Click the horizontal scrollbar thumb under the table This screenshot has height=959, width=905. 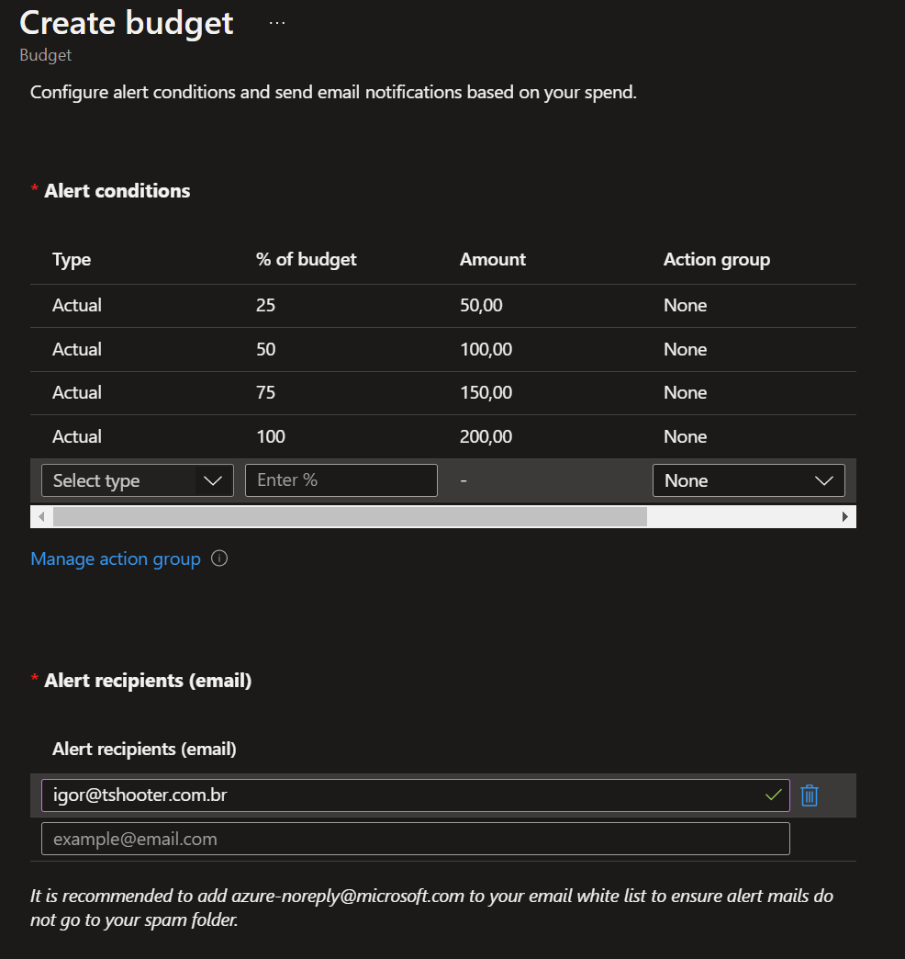pyautogui.click(x=350, y=517)
